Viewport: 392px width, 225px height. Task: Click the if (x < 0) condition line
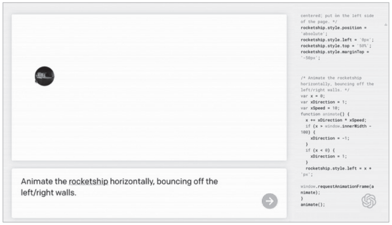pyautogui.click(x=320, y=150)
